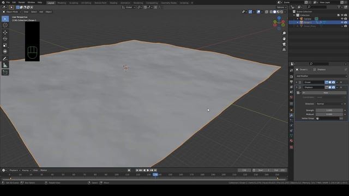Toggle the Displace modifier in render

(333, 87)
